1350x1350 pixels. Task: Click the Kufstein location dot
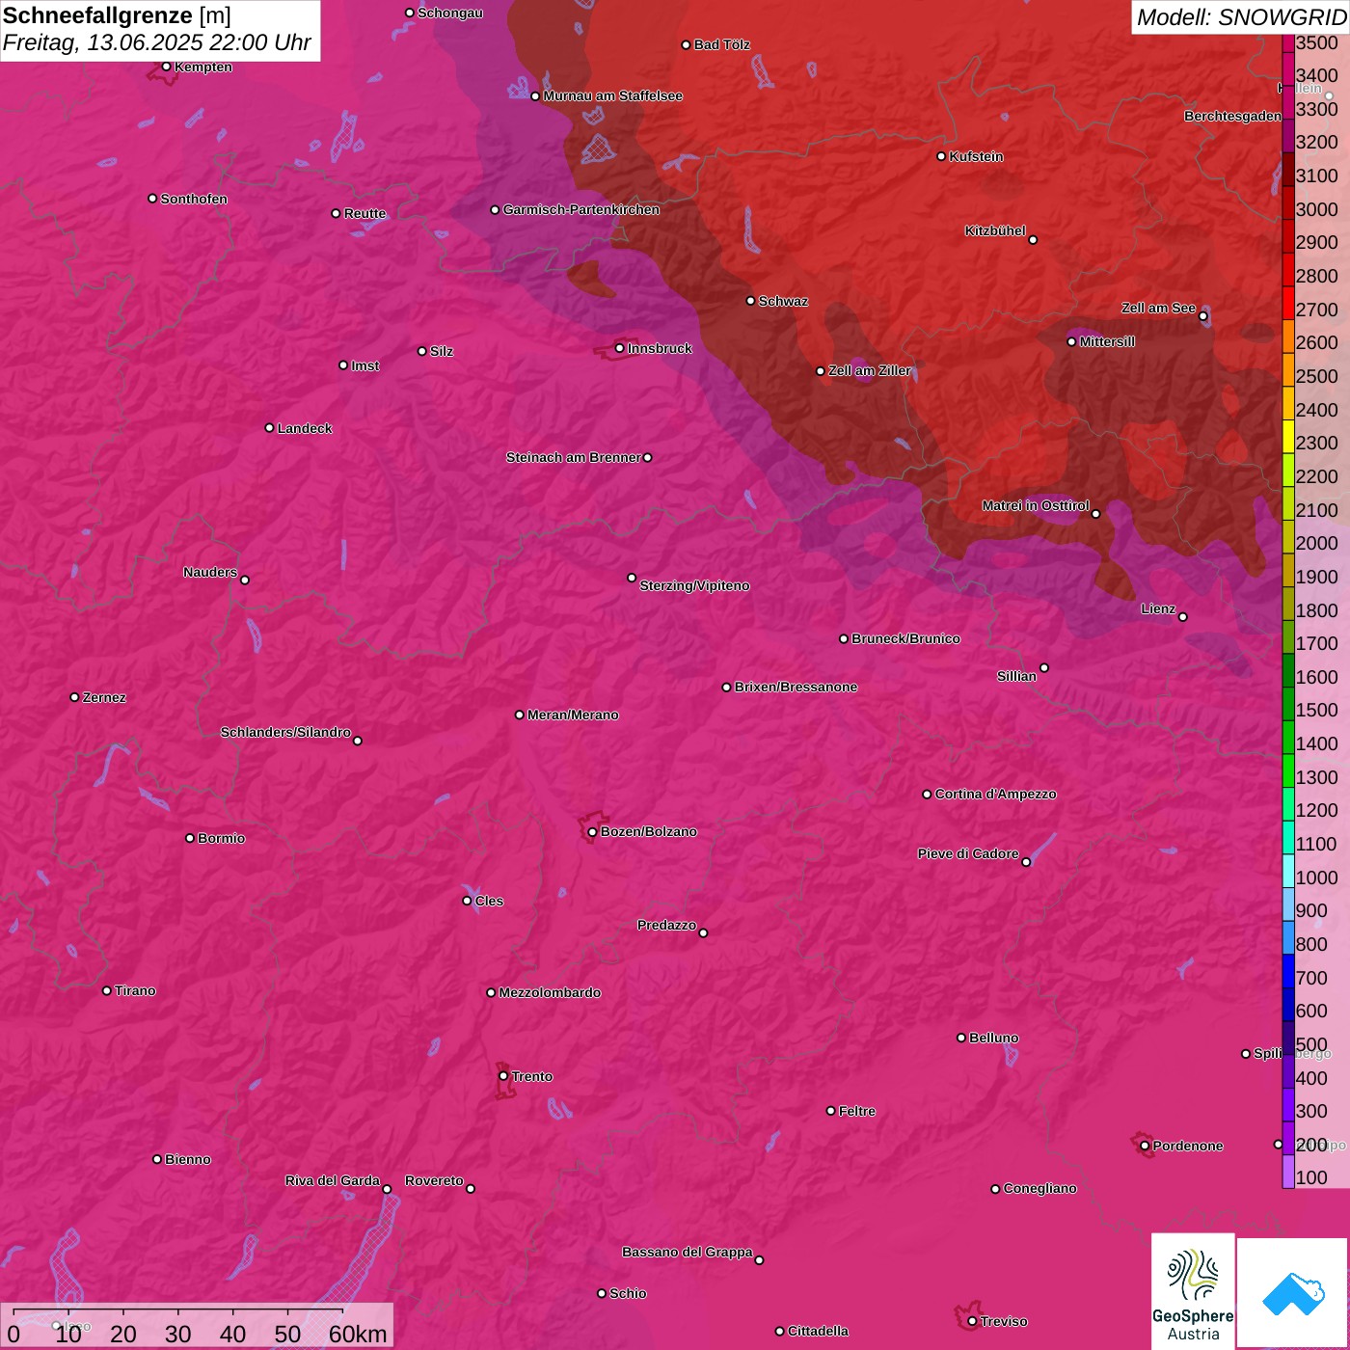(941, 156)
